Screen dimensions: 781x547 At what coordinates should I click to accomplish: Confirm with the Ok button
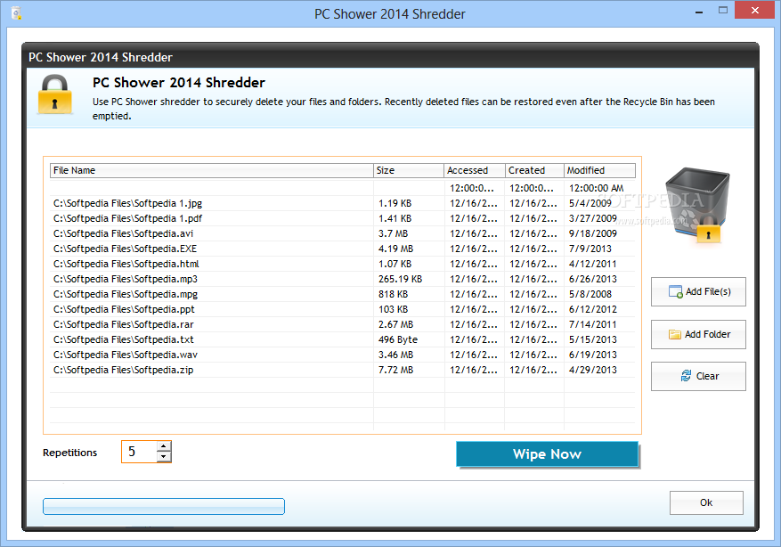(x=706, y=502)
